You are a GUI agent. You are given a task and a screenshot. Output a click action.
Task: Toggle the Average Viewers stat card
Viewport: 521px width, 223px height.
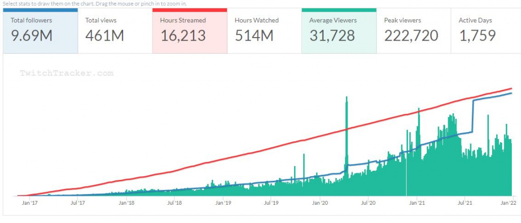339,31
